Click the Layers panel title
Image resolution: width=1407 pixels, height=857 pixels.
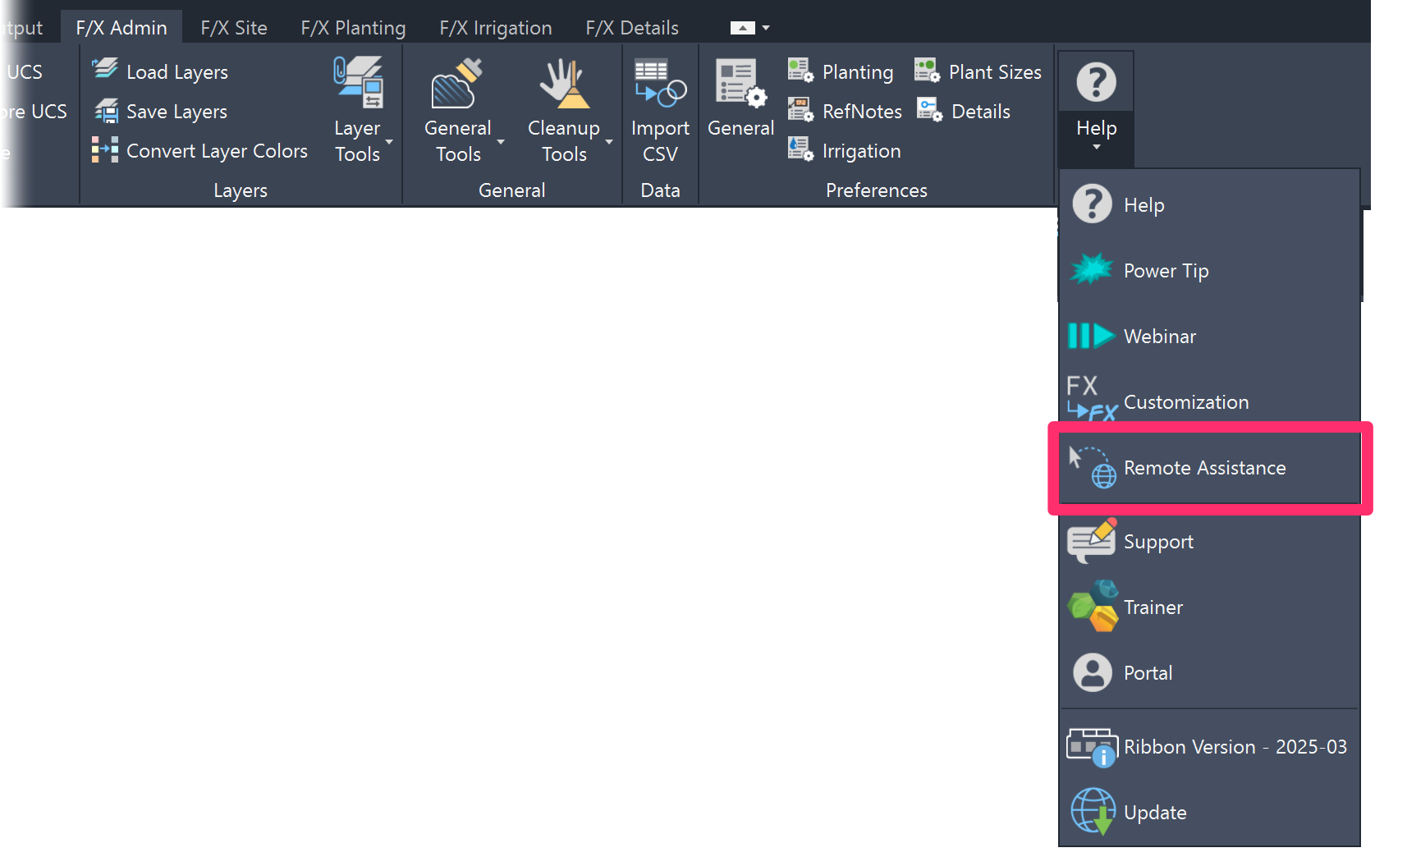241,190
